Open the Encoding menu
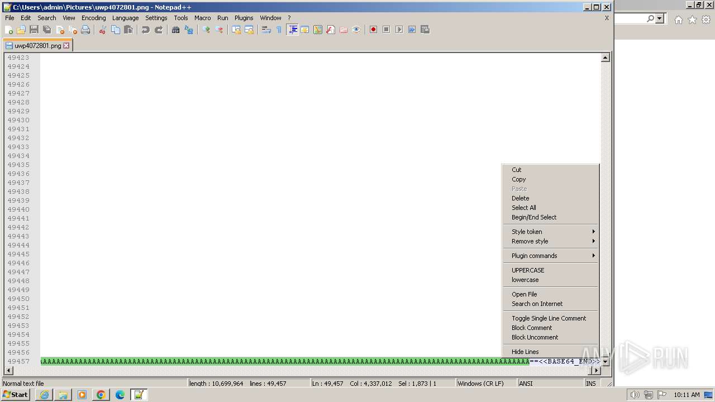The height and width of the screenshot is (402, 715). pyautogui.click(x=93, y=18)
